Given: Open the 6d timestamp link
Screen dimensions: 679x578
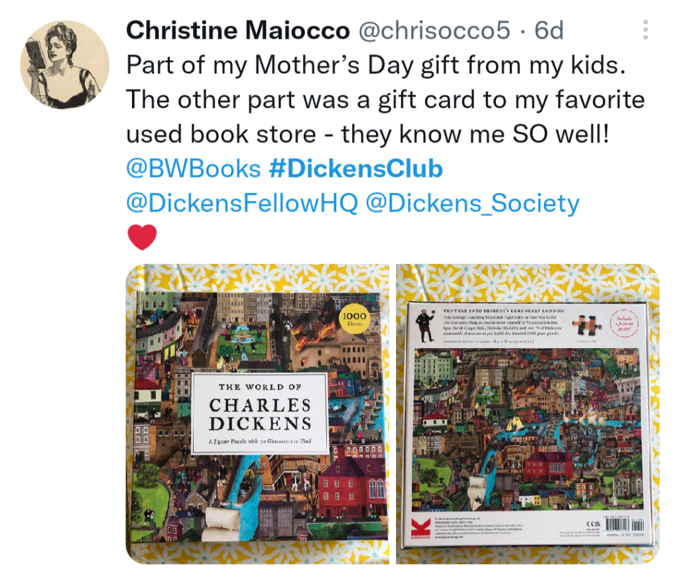Looking at the screenshot, I should (548, 30).
